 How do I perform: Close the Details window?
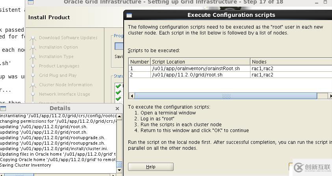[117, 109]
